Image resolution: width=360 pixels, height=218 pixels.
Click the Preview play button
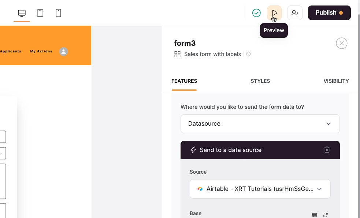pos(274,13)
